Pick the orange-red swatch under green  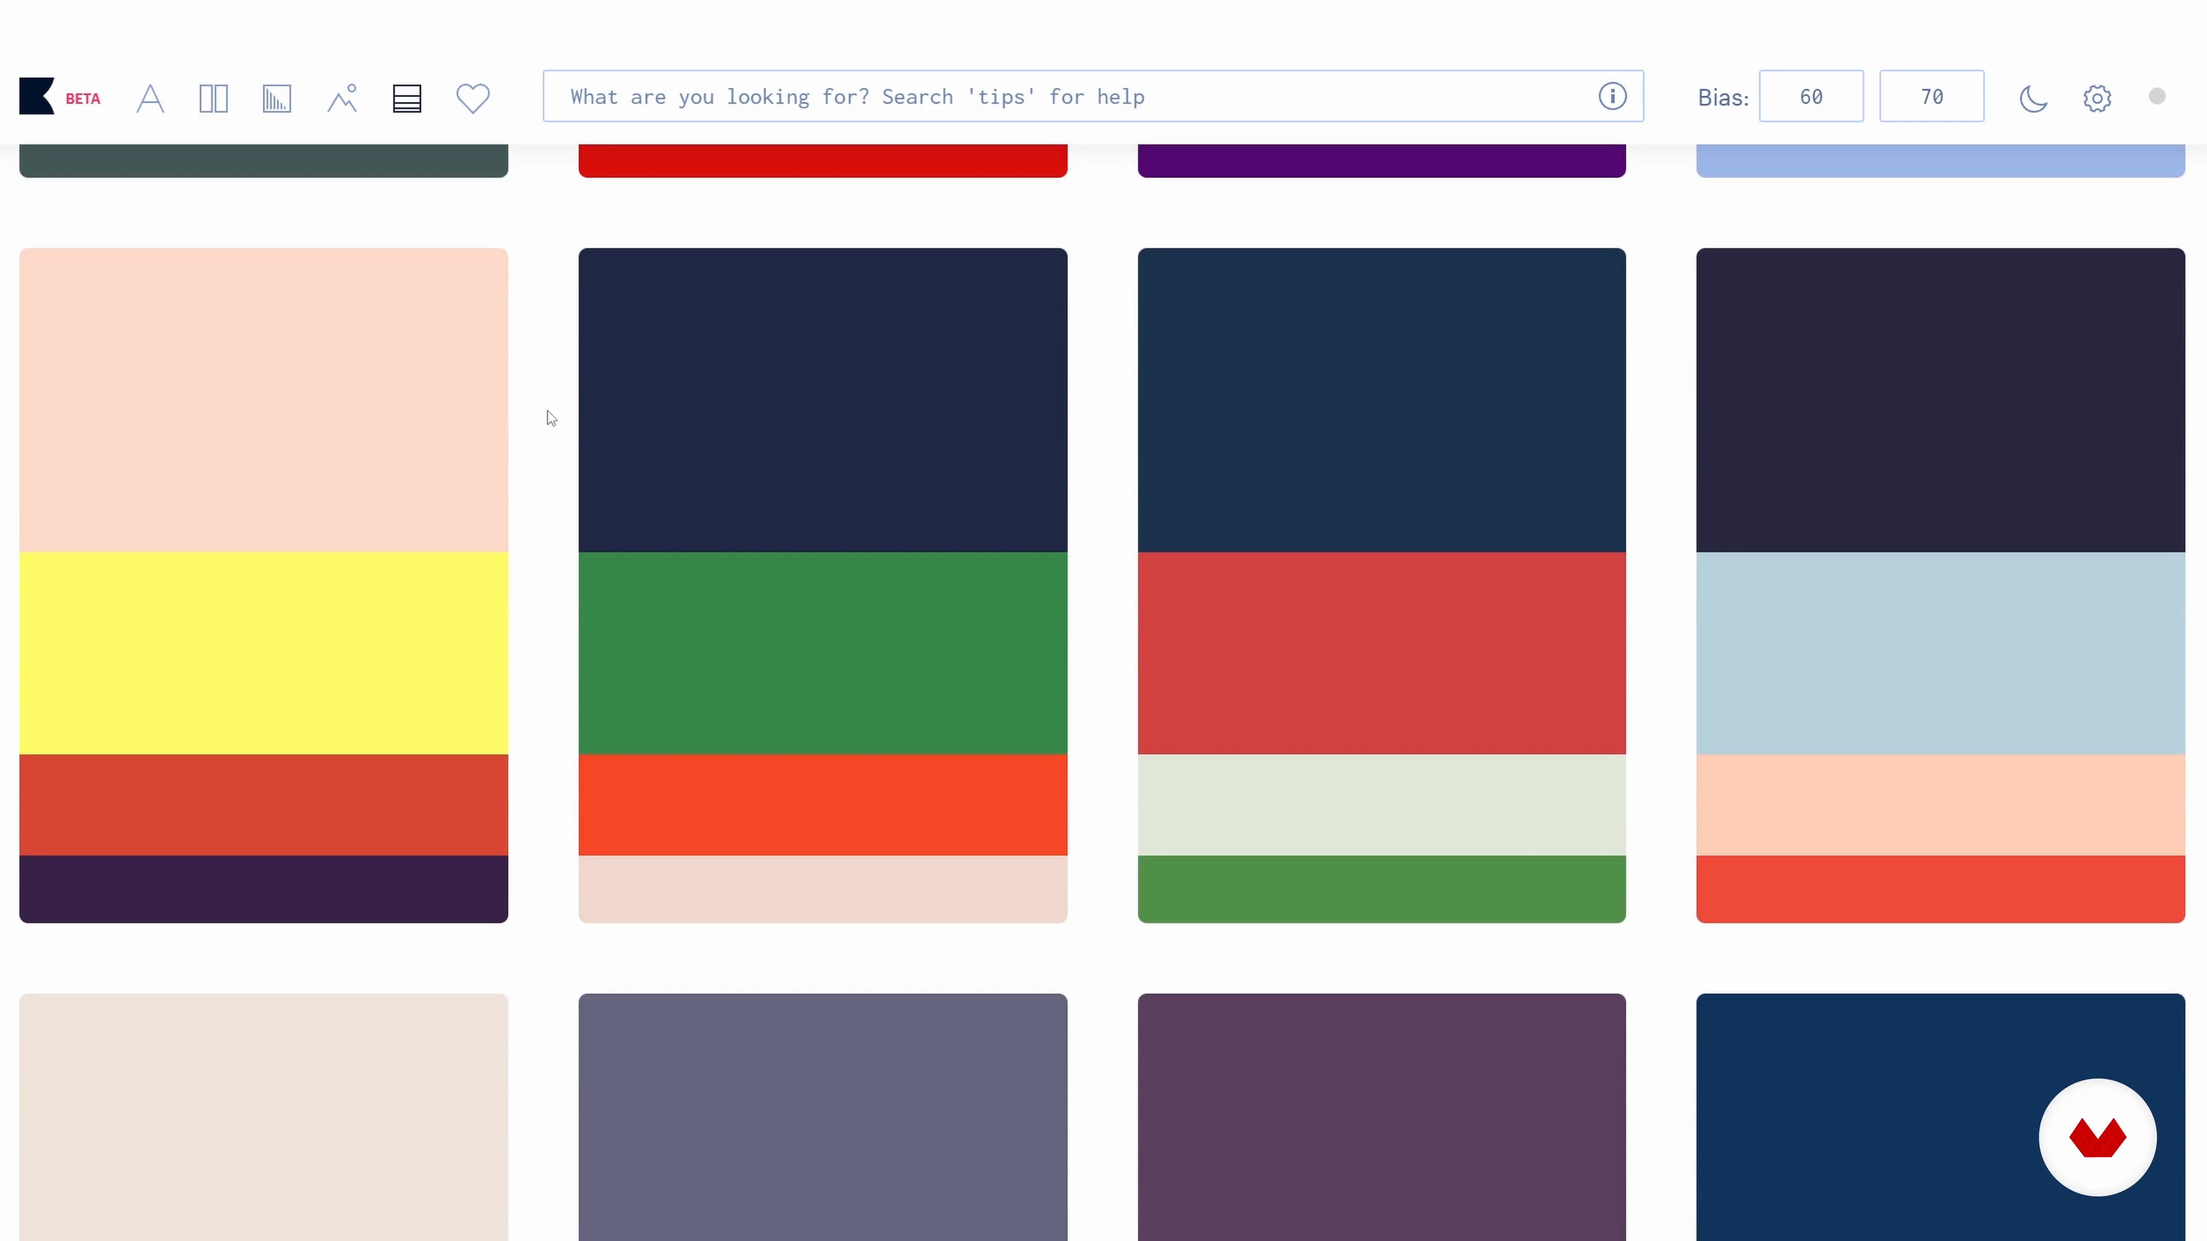[822, 805]
